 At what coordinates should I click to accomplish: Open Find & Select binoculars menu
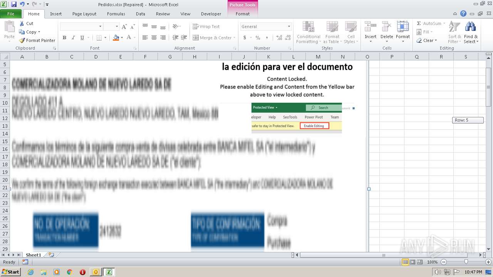tap(471, 33)
